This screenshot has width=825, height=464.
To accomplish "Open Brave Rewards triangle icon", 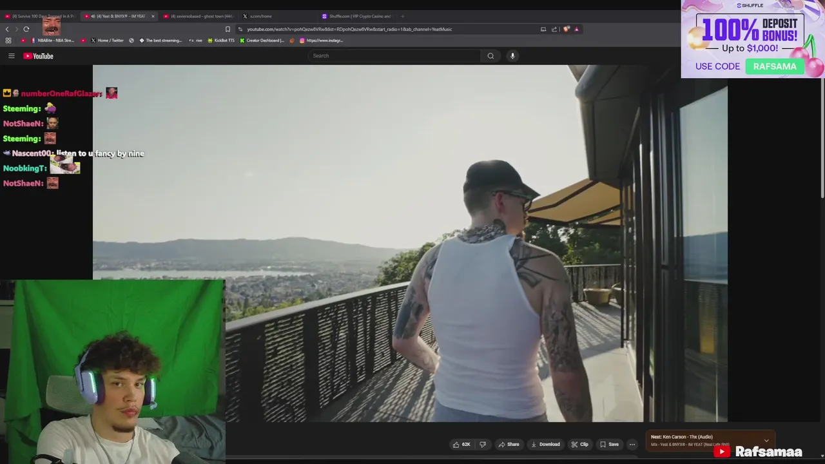I will pos(577,29).
